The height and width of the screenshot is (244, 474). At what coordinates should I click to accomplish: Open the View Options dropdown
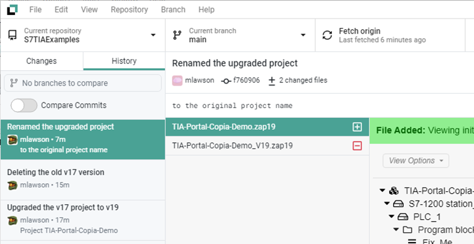pos(415,161)
